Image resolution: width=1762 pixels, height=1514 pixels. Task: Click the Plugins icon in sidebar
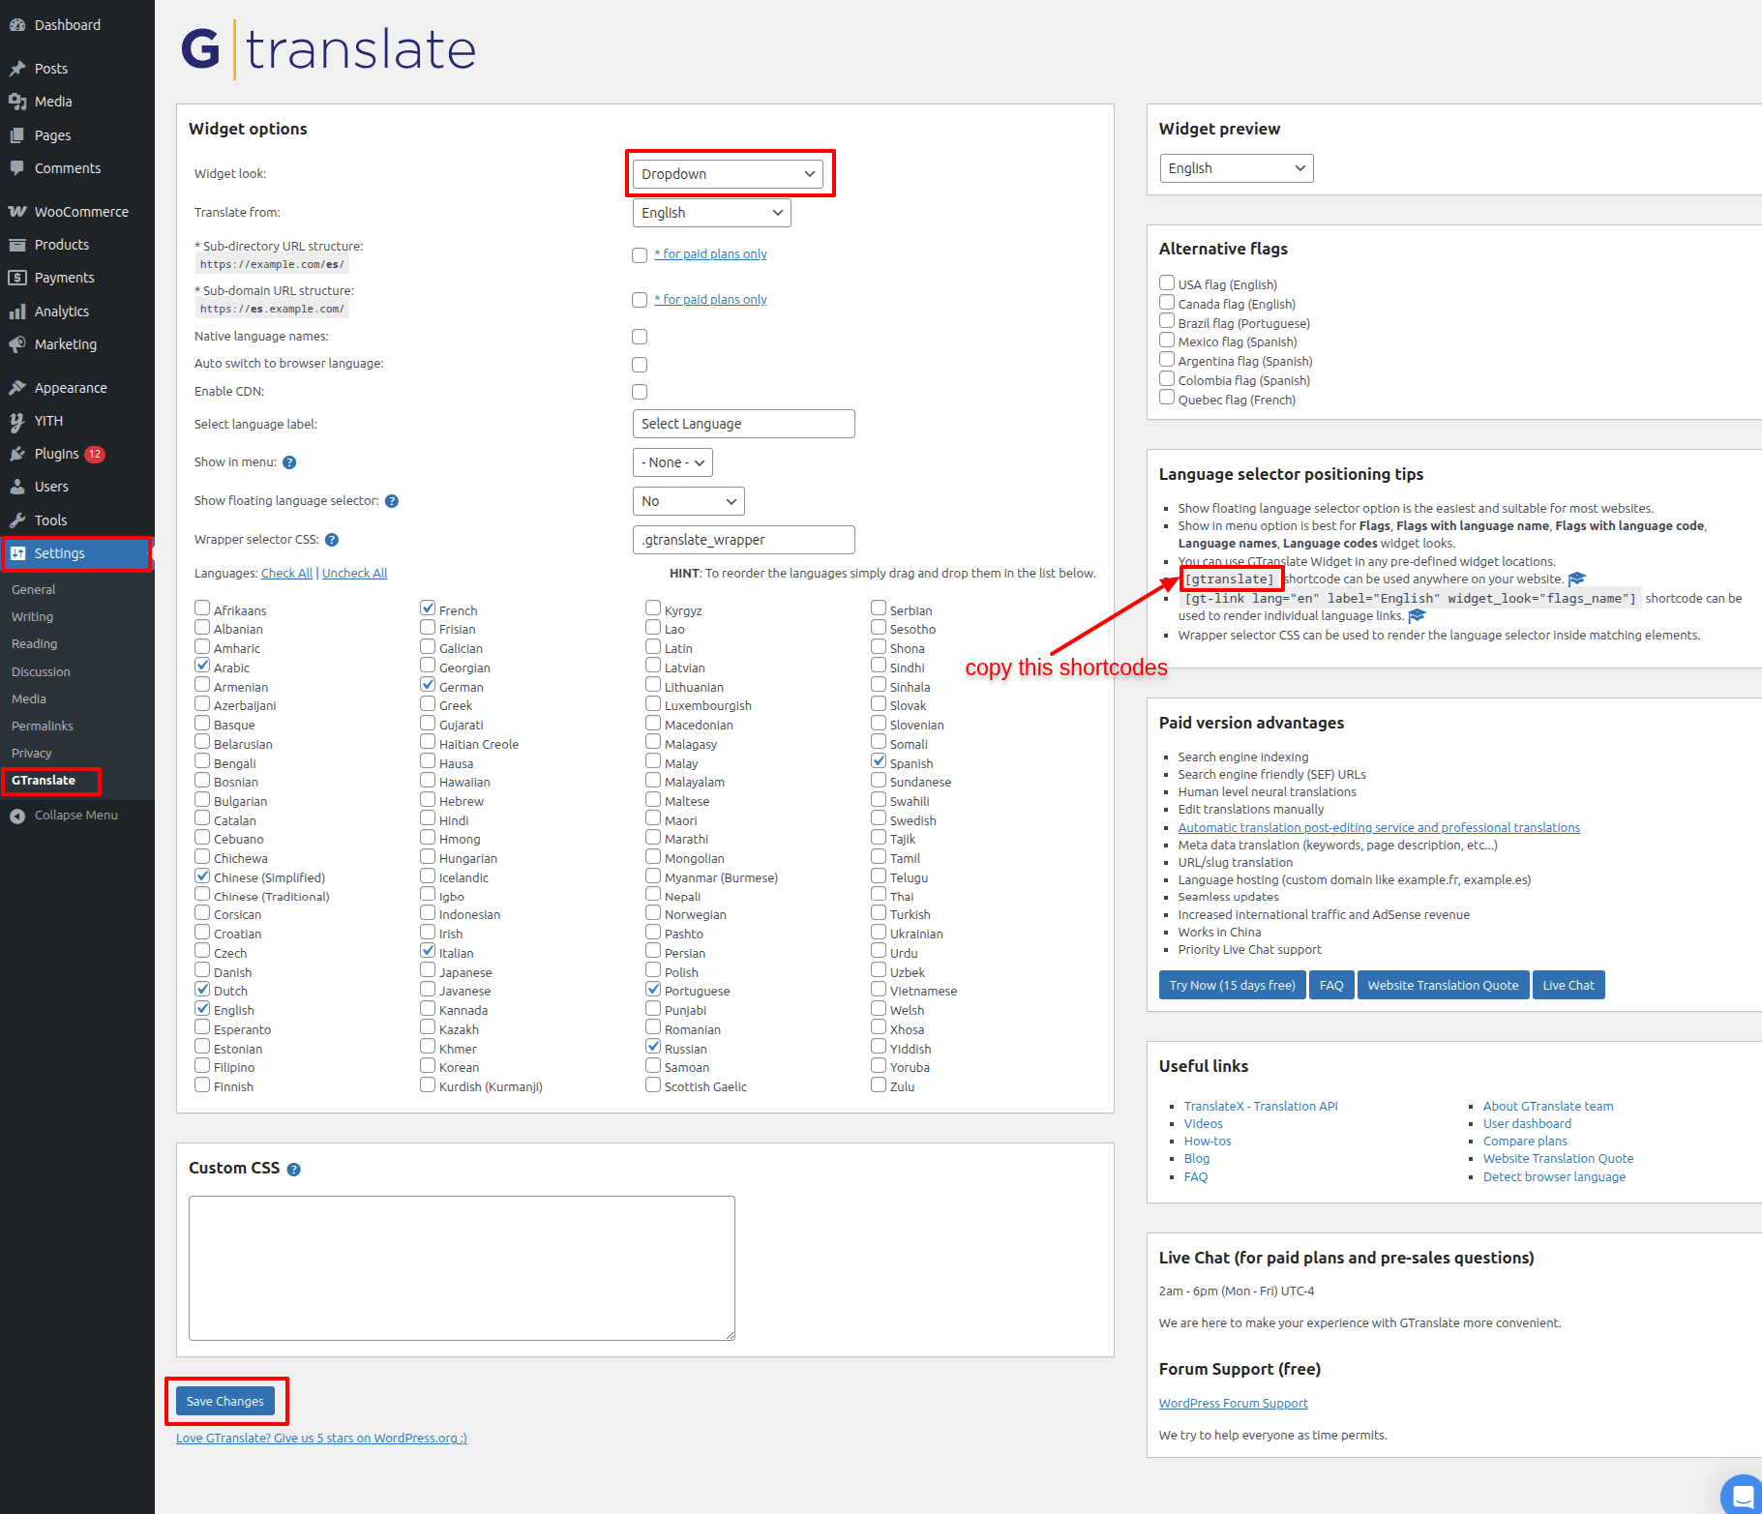(17, 454)
